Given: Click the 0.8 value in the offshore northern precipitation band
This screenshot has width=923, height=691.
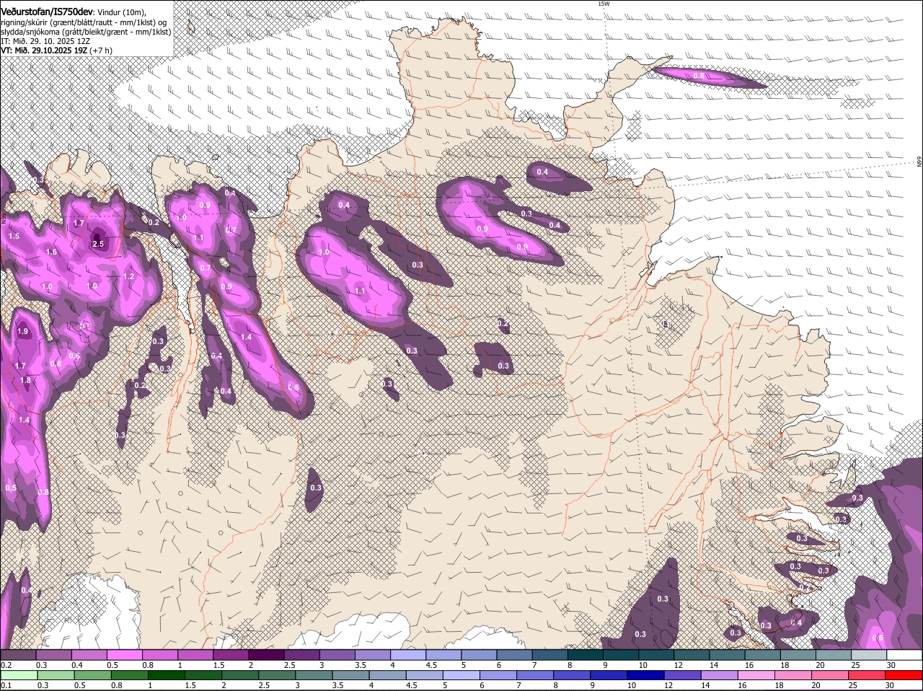Looking at the screenshot, I should (x=699, y=76).
